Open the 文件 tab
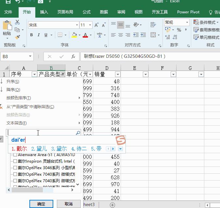The width and height of the screenshot is (220, 208). click(x=8, y=12)
